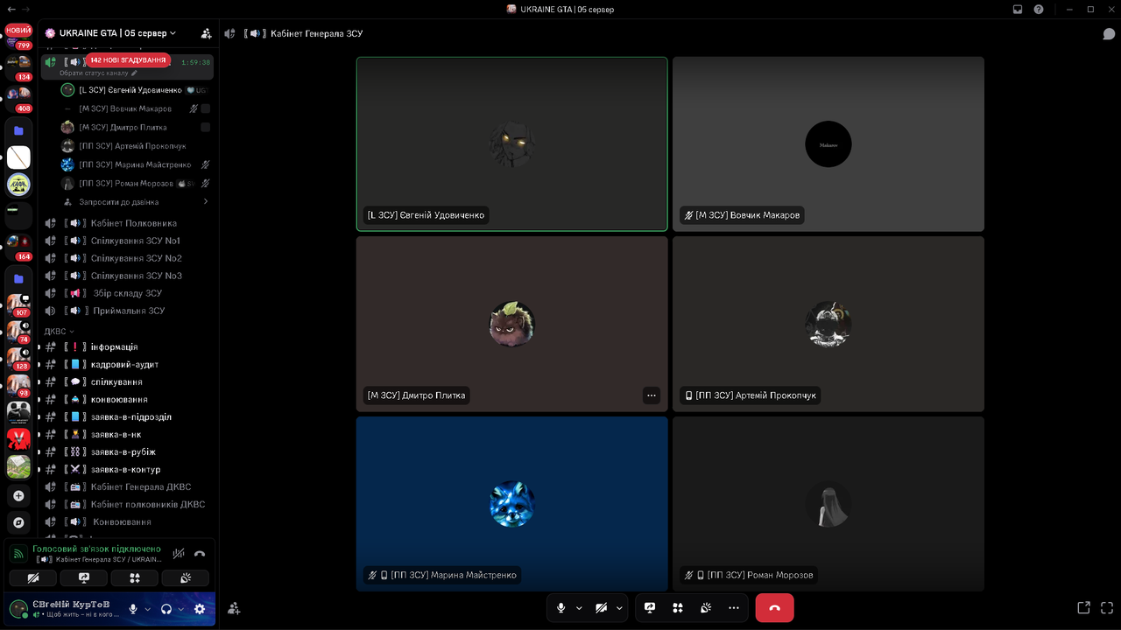Open microphone options arrow in call toolbar

pyautogui.click(x=579, y=607)
